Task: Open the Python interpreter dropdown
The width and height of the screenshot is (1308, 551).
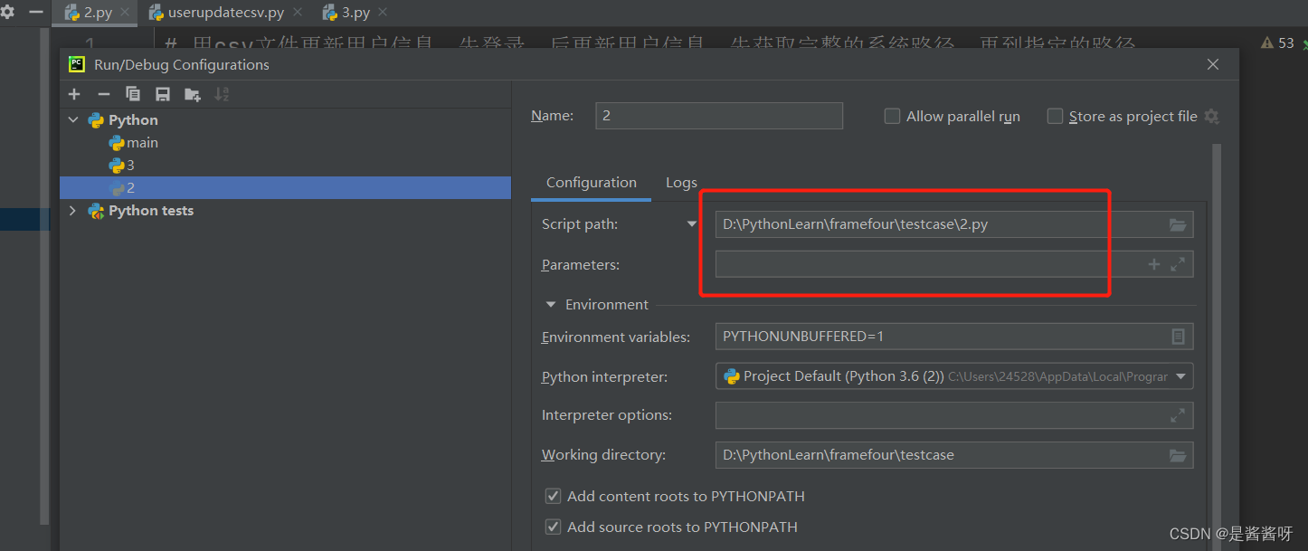Action: coord(1180,376)
